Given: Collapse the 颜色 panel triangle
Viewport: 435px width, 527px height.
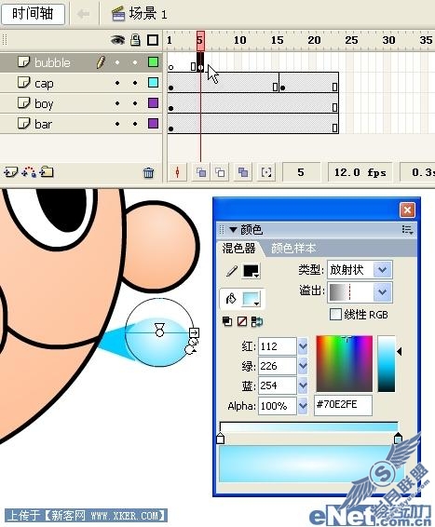Looking at the screenshot, I should [x=233, y=230].
